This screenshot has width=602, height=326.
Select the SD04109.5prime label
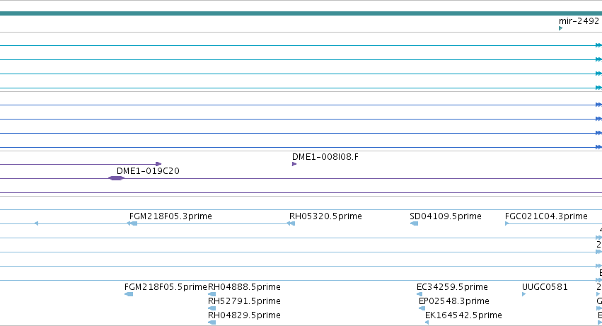click(x=446, y=216)
